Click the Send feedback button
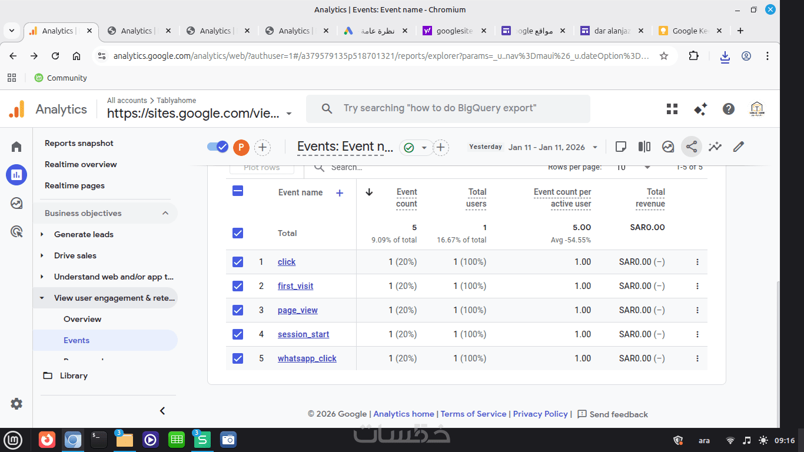The height and width of the screenshot is (452, 804). (613, 414)
